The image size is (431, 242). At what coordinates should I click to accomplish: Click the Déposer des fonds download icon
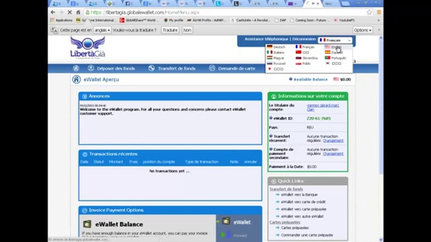pyautogui.click(x=91, y=68)
